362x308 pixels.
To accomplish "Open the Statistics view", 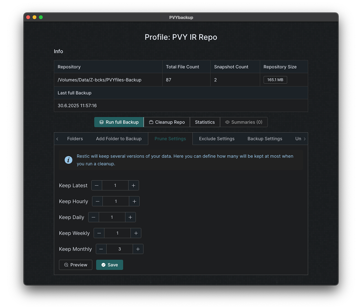I will pyautogui.click(x=205, y=122).
